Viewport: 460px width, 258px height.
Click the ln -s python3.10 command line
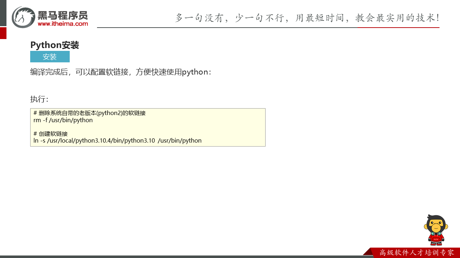click(118, 140)
